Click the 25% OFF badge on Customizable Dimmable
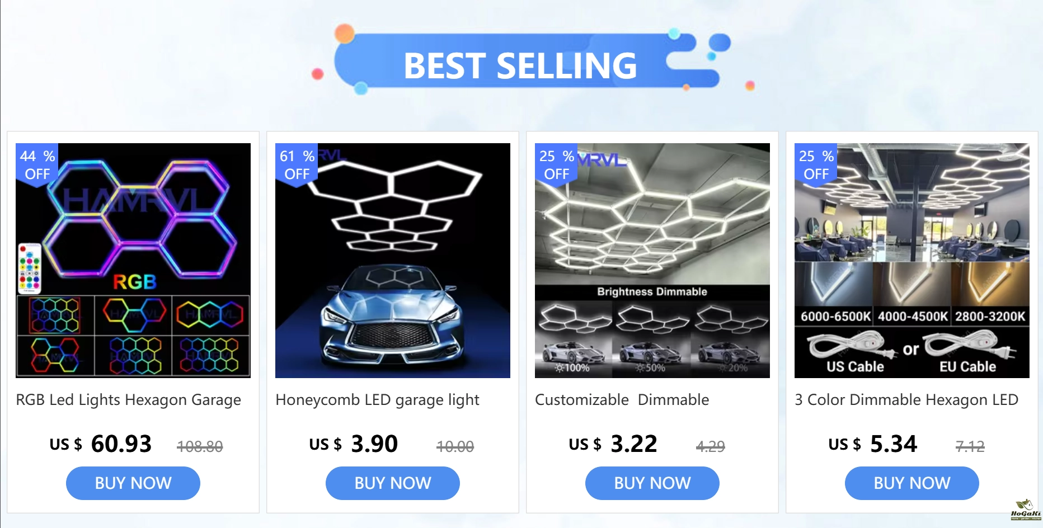The width and height of the screenshot is (1043, 528). (x=556, y=164)
